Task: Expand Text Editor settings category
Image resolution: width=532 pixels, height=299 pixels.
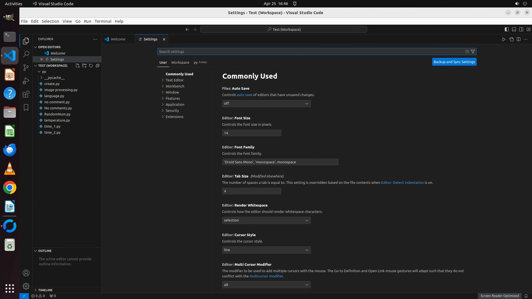Action: (174, 80)
